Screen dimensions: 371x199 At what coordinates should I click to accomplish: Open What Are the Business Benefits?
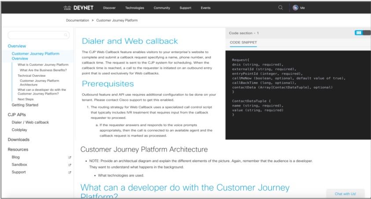(x=43, y=70)
